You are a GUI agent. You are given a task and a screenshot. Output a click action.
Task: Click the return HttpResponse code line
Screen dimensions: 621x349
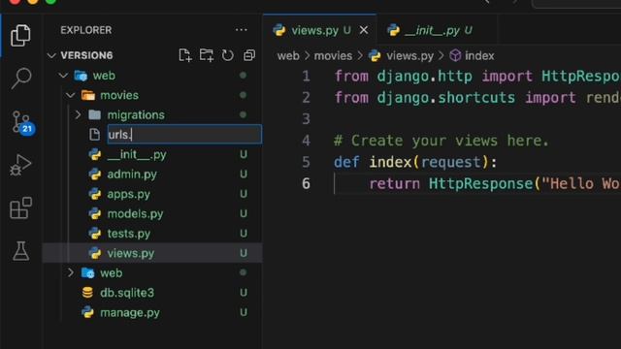(x=495, y=183)
